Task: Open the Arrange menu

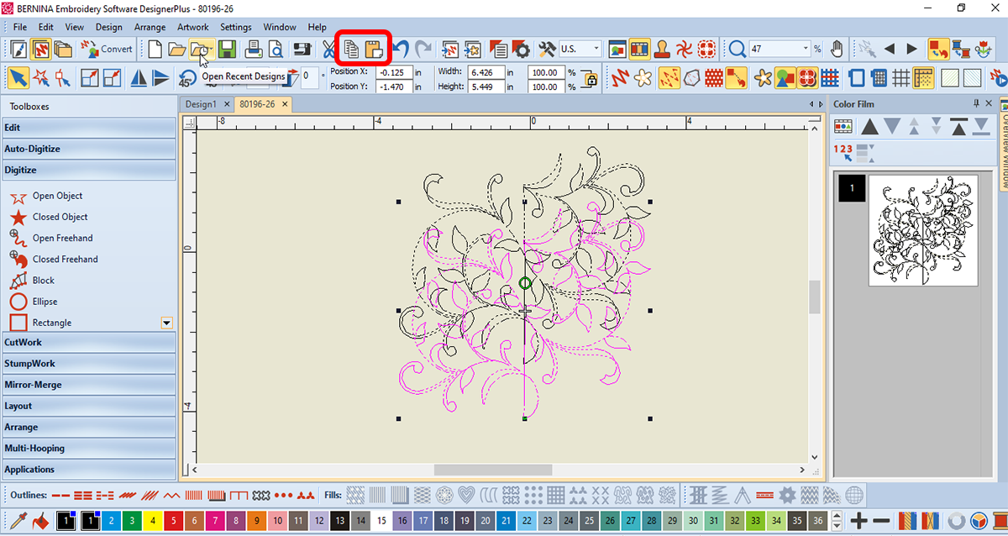Action: 150,27
